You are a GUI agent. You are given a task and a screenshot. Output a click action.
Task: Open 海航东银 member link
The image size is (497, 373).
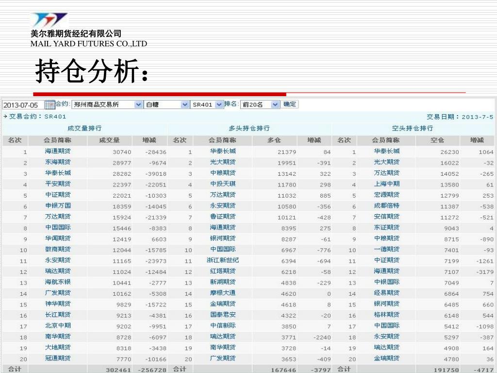[58, 282]
